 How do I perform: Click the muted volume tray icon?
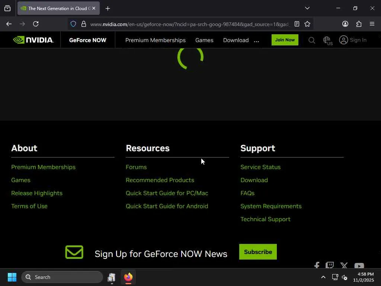point(345,277)
